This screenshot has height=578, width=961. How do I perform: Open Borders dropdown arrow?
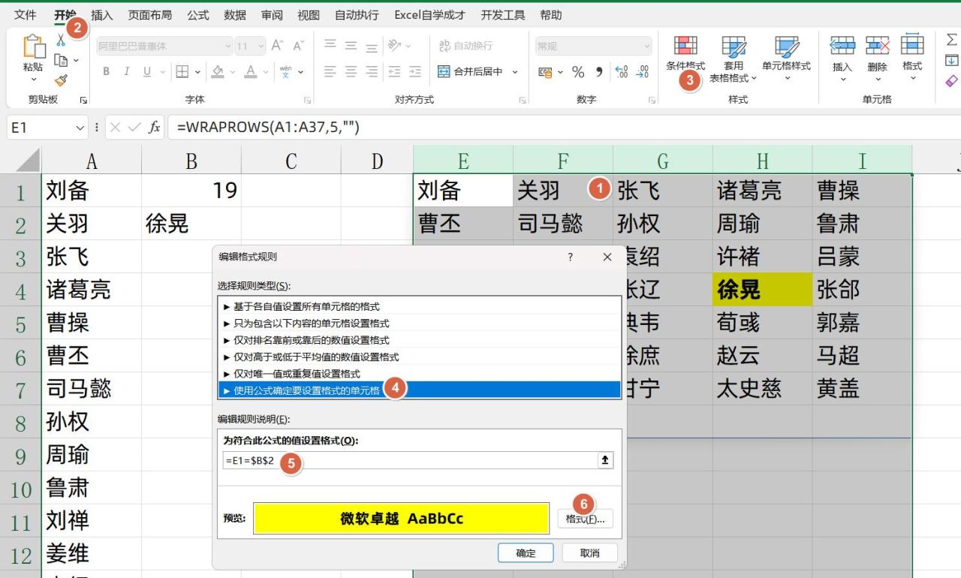197,72
